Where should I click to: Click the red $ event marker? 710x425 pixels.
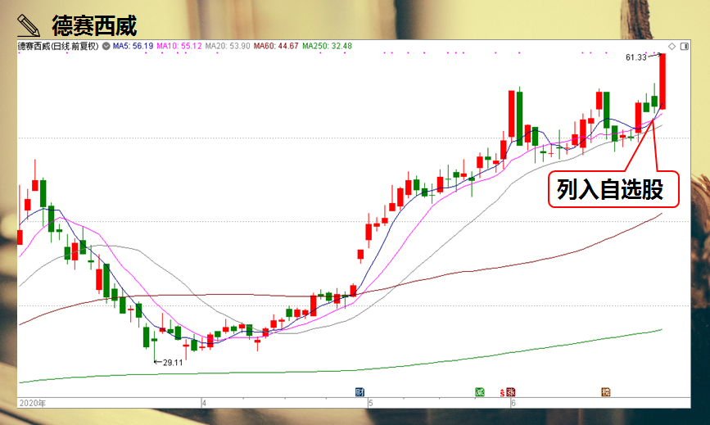(x=502, y=393)
